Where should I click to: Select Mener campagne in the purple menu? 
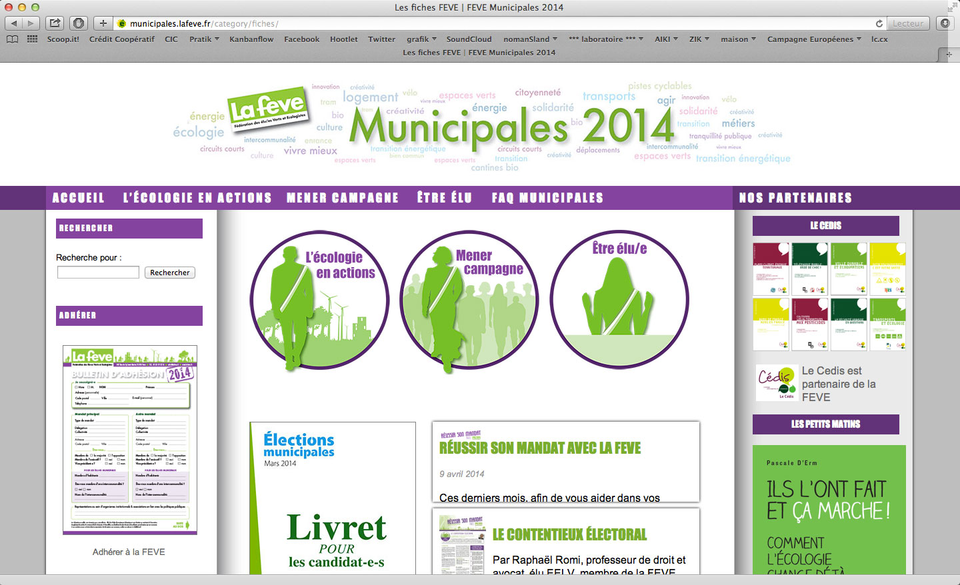coord(343,198)
